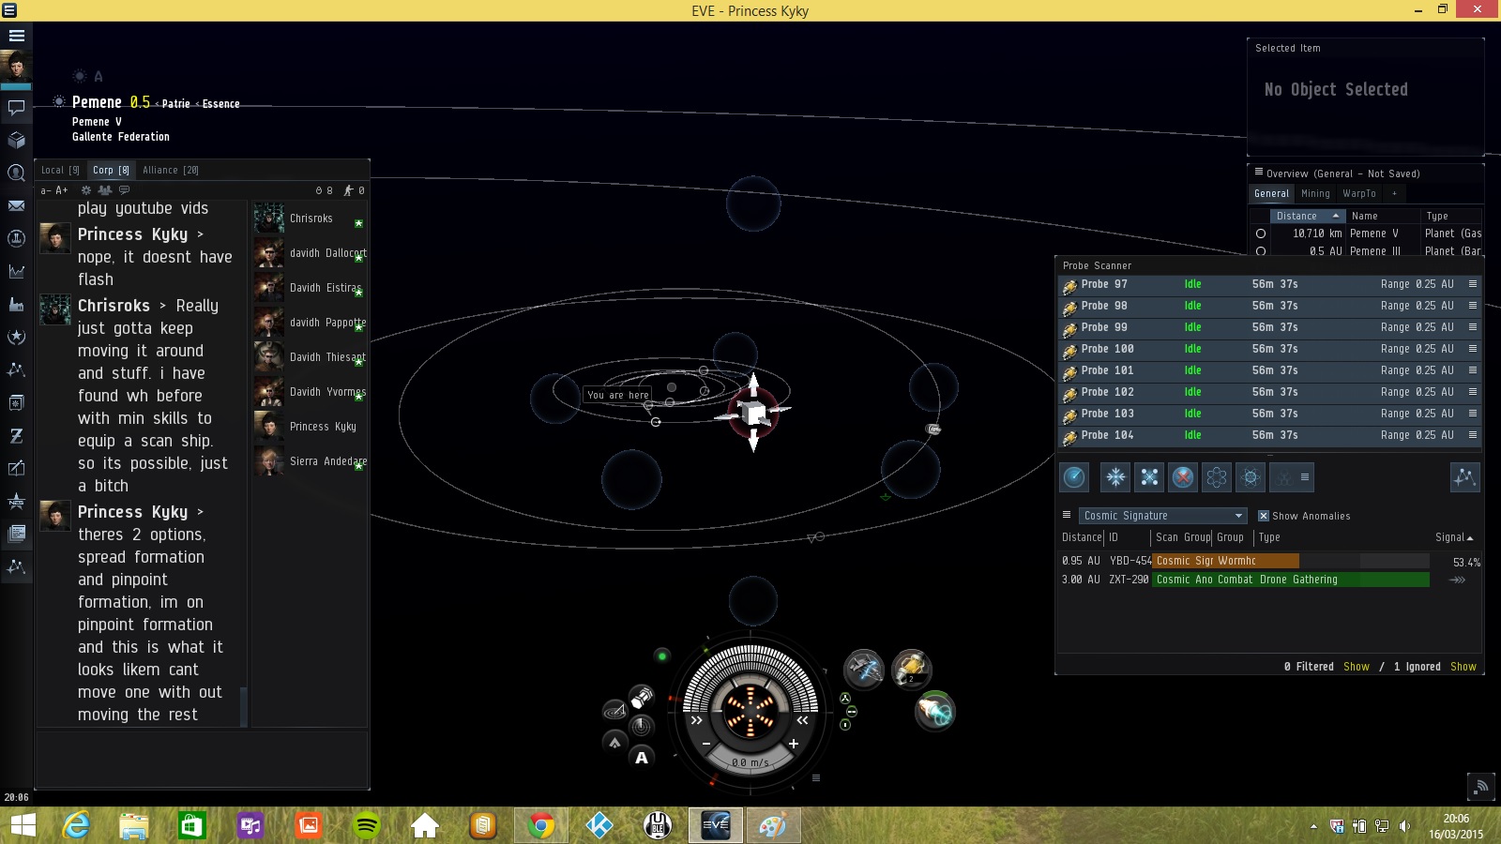Open Internet Explorer from the taskbar
1501x844 pixels.
coord(76,825)
